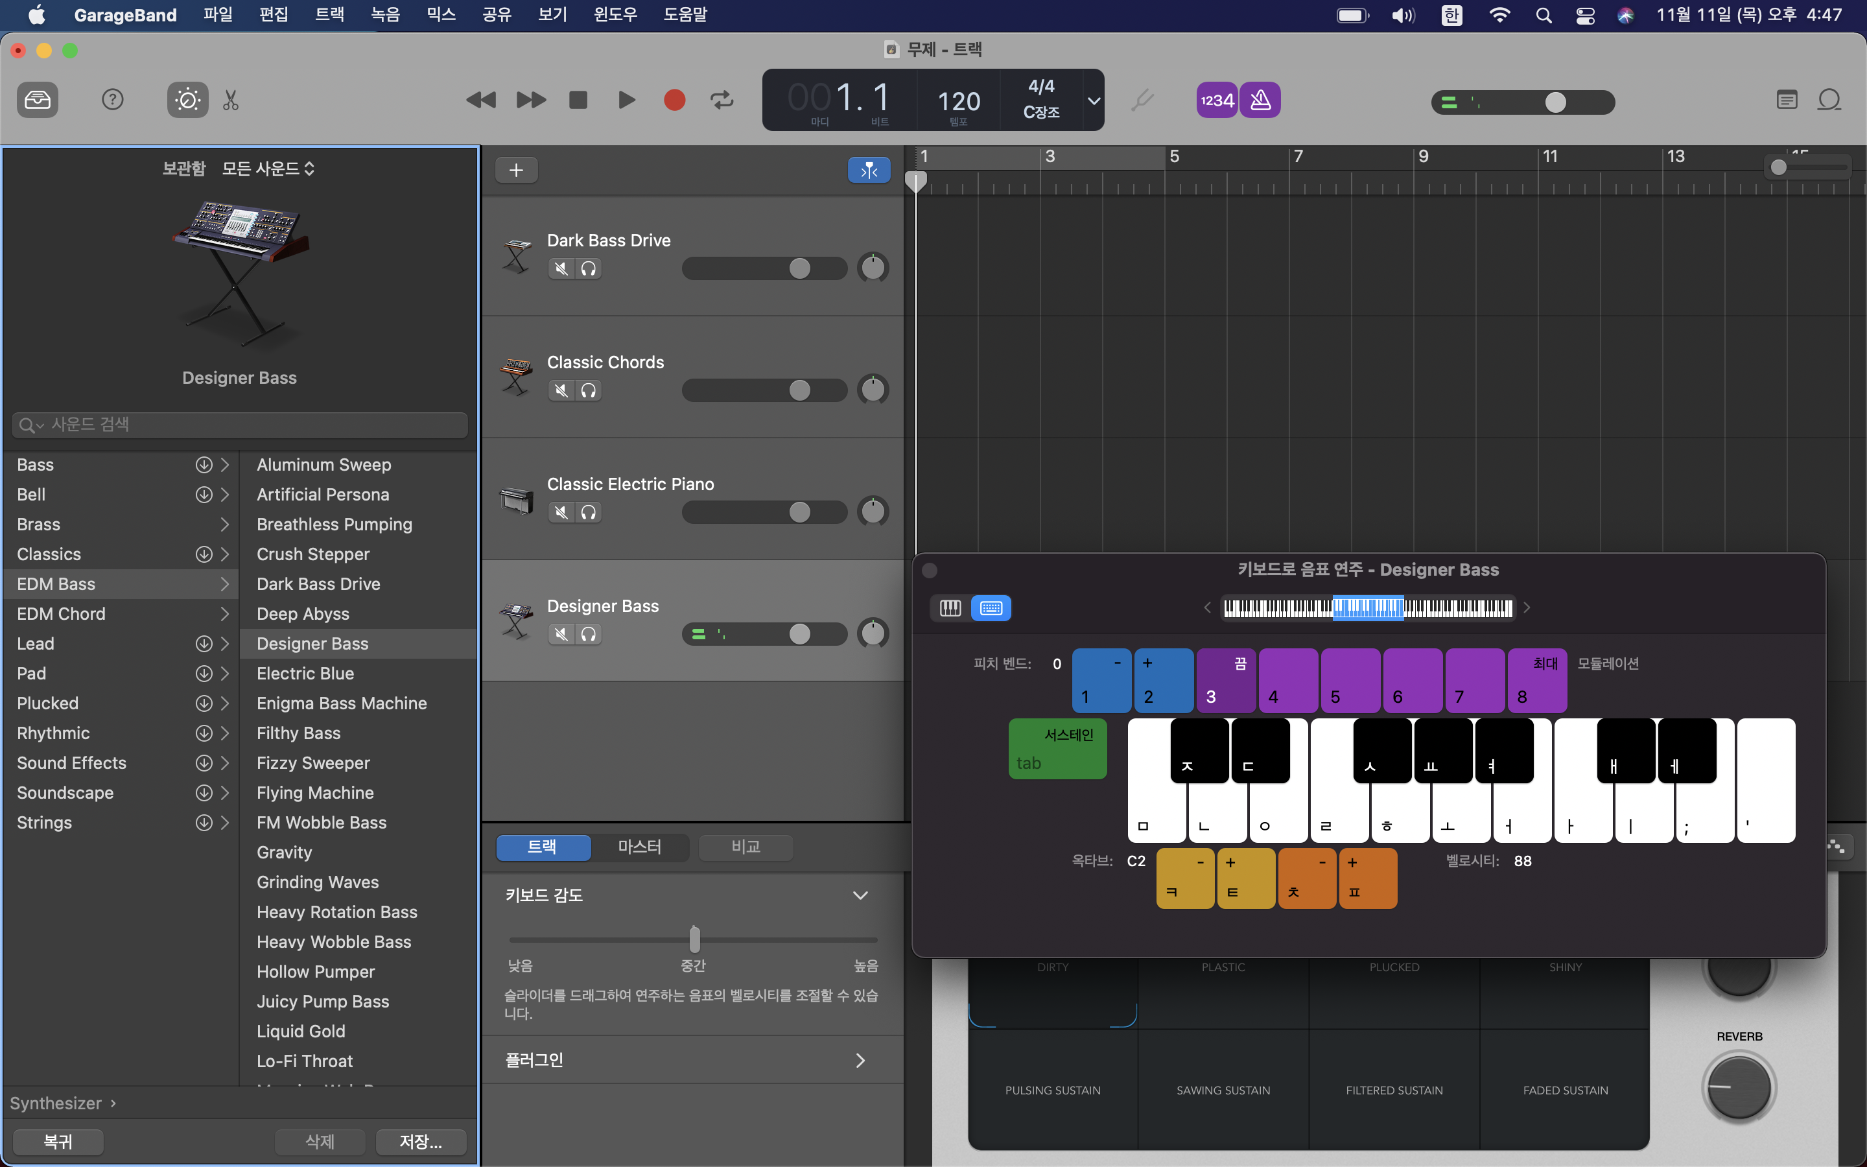
Task: Select computer keyboard view in Musical Typing
Action: click(x=991, y=608)
